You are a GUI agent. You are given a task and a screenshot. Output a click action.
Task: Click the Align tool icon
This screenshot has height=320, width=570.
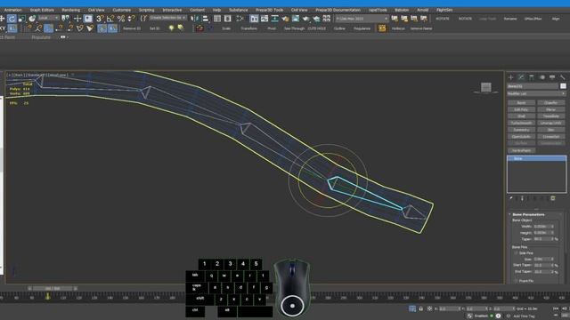tap(206, 18)
